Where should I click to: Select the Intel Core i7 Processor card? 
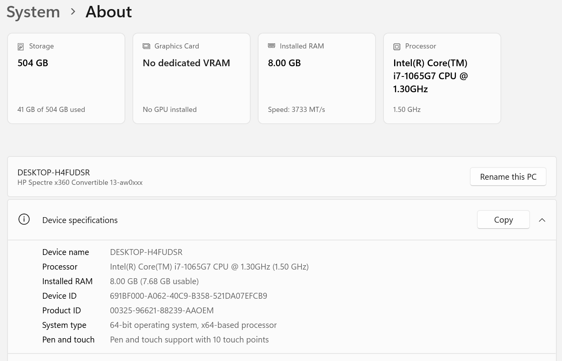pyautogui.click(x=442, y=78)
